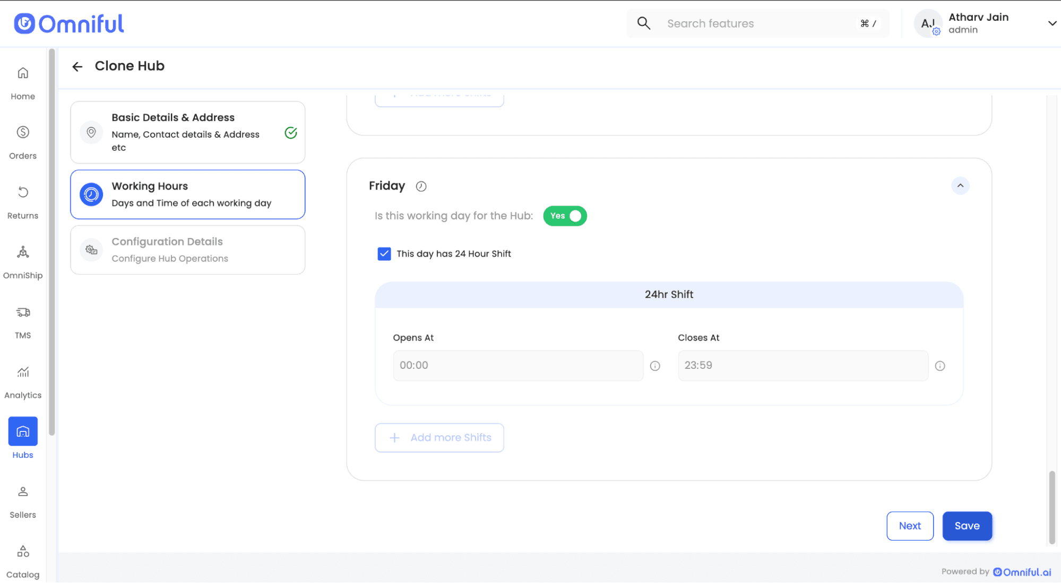Open Returns from the sidebar

tap(23, 192)
